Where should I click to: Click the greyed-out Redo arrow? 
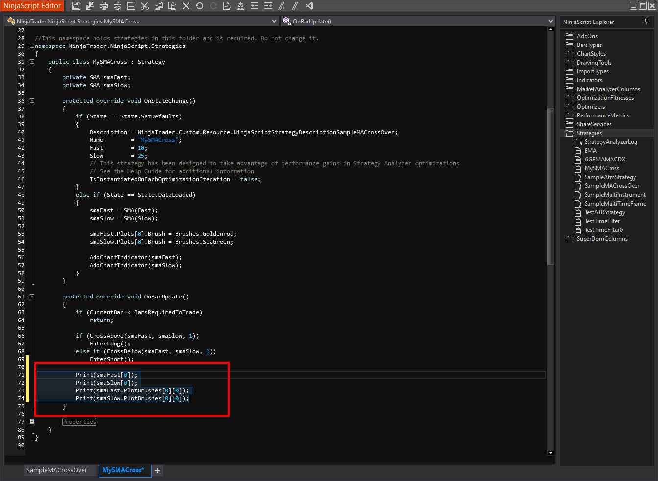point(213,6)
